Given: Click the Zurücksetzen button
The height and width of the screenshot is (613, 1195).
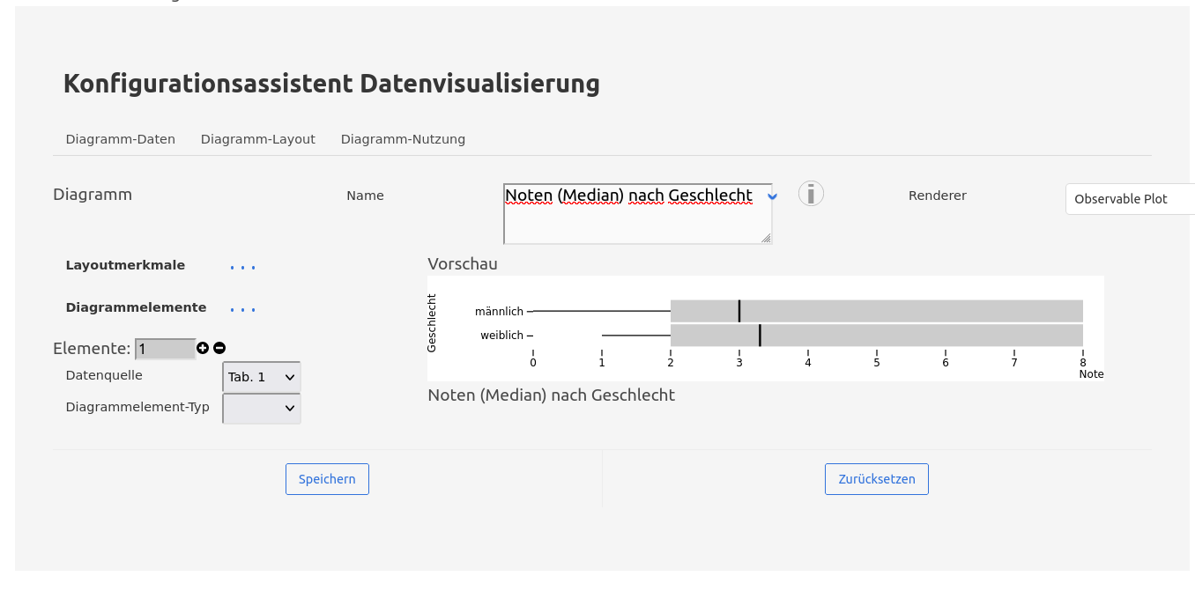Looking at the screenshot, I should coord(876,479).
